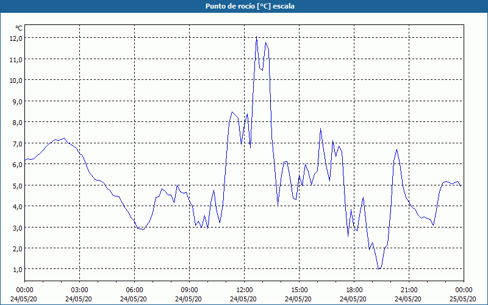Click the 00:00 time label above 25/05/20
The height and width of the screenshot is (305, 488).
pyautogui.click(x=464, y=290)
